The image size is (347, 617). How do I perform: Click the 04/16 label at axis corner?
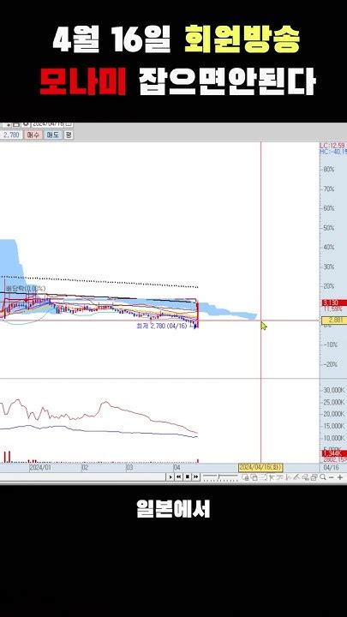[x=330, y=468]
